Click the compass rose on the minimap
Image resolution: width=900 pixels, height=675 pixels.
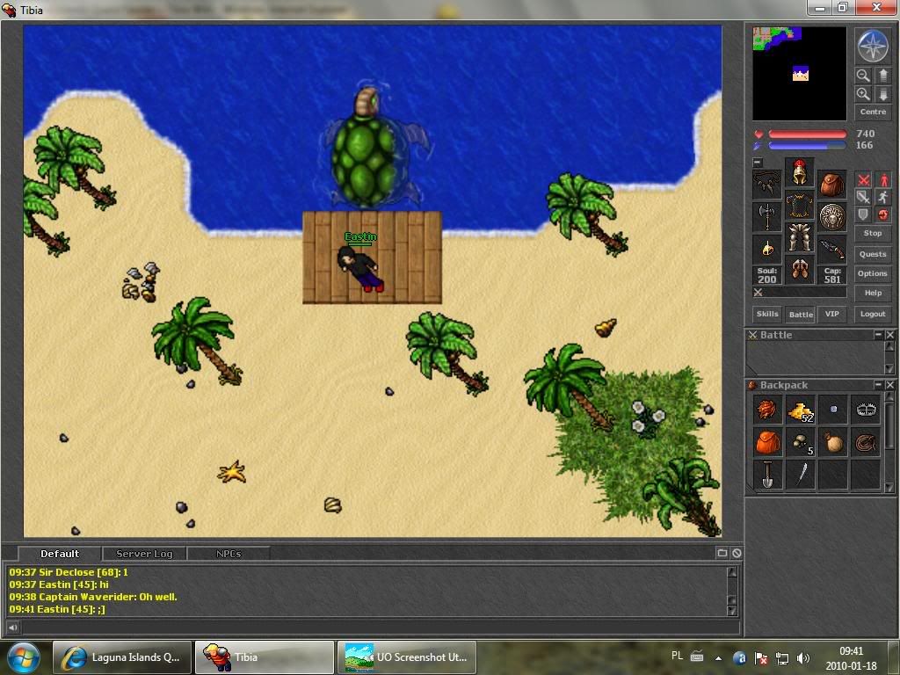873,46
